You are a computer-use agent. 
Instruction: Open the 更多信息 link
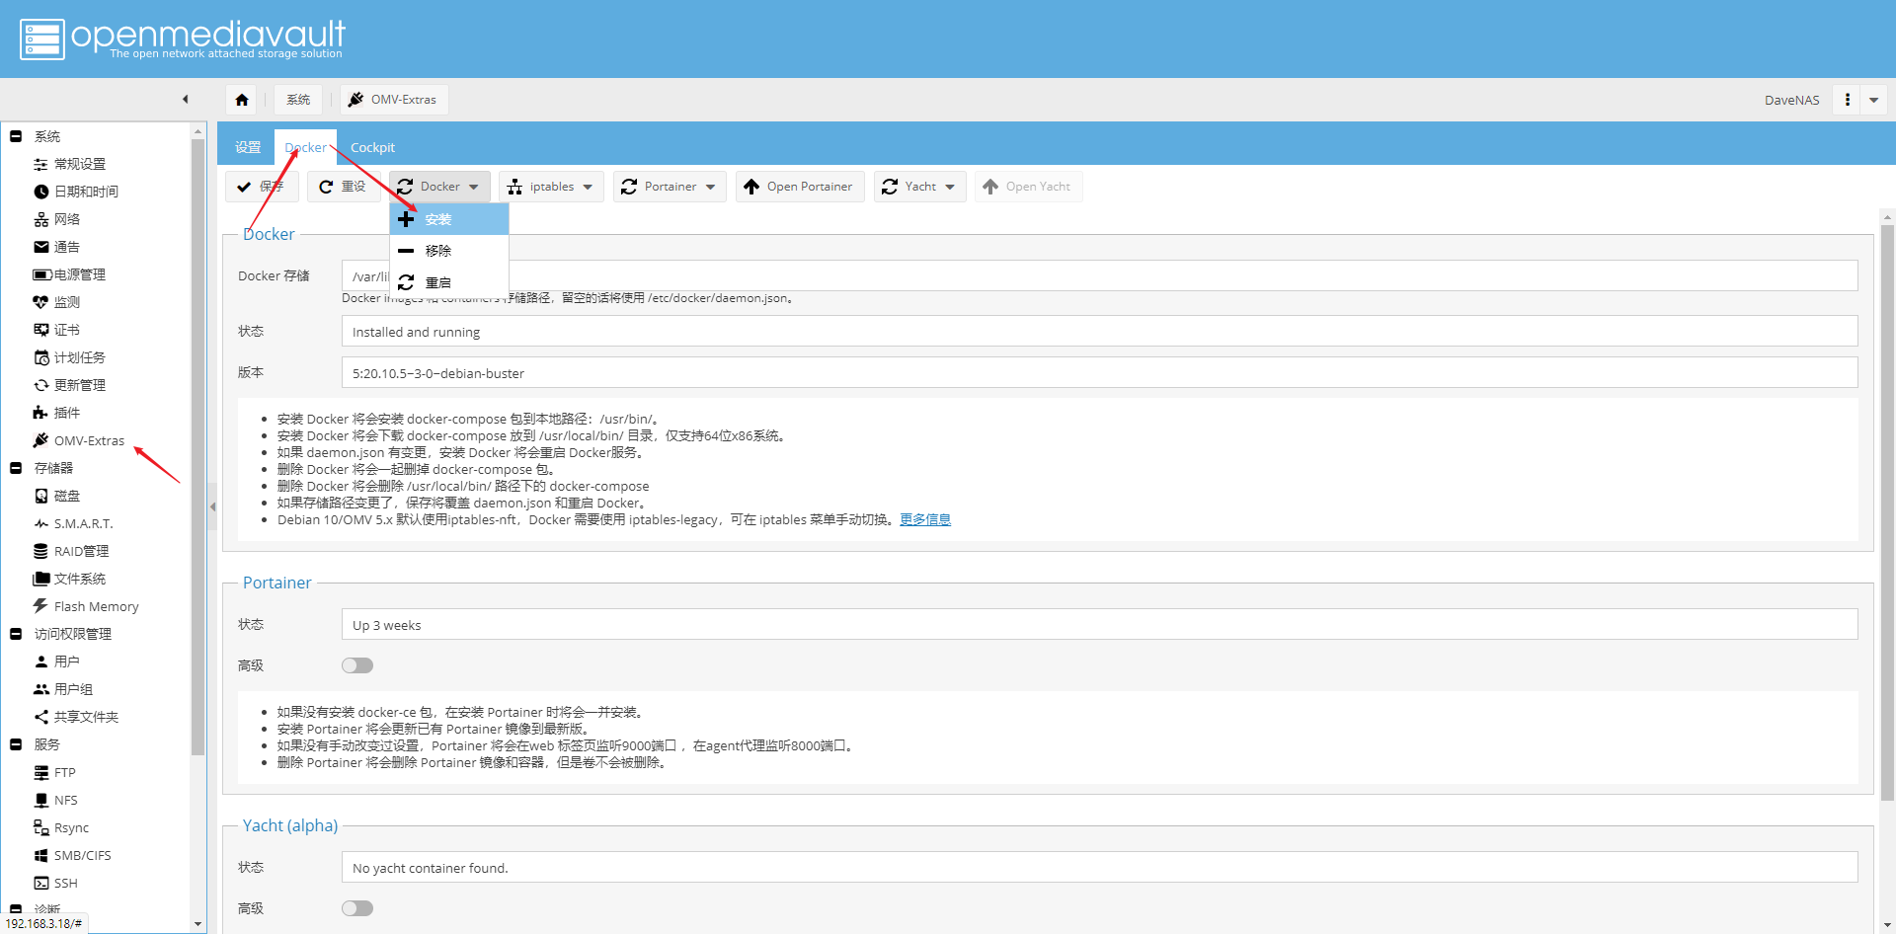925,519
